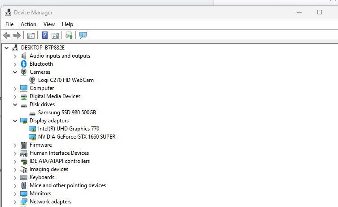The width and height of the screenshot is (338, 207).
Task: Click the Forward arrow toolbar icon
Action: pyautogui.click(x=17, y=35)
